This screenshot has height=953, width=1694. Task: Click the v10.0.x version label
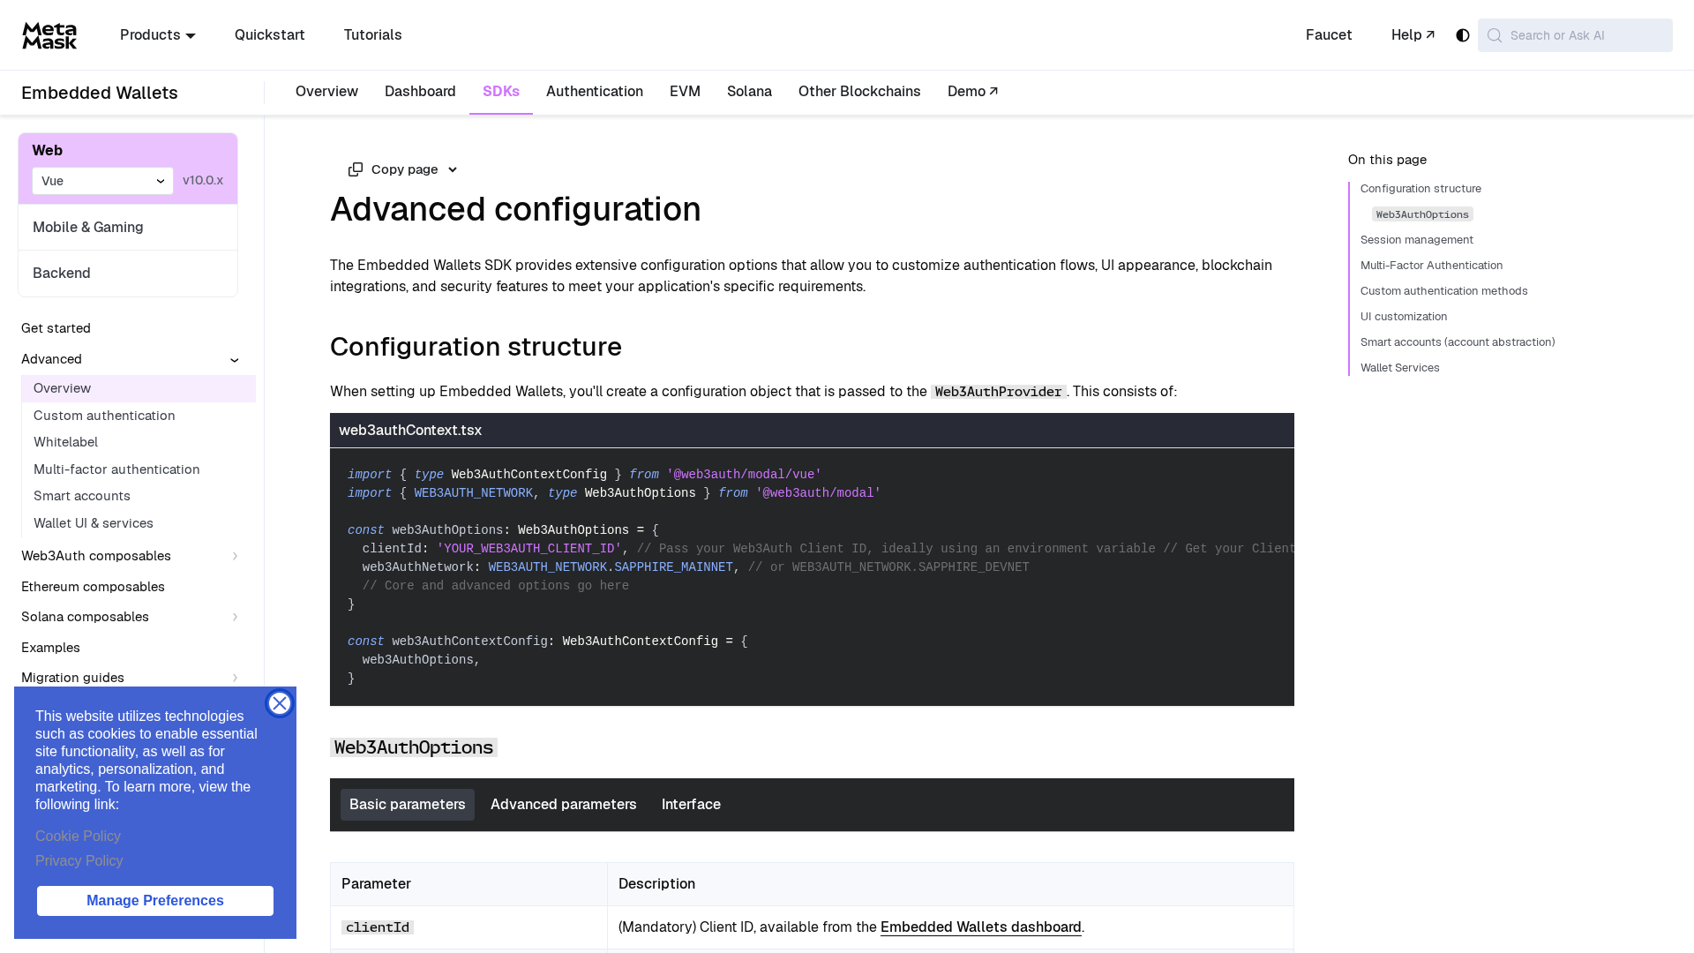pos(203,181)
